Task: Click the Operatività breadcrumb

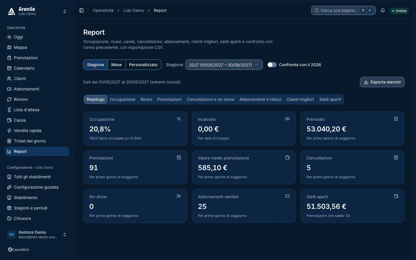Action: click(103, 10)
